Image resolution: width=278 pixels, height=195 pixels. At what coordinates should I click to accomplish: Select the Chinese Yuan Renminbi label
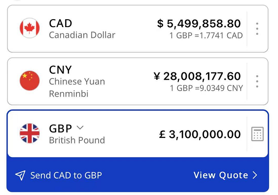77,88
